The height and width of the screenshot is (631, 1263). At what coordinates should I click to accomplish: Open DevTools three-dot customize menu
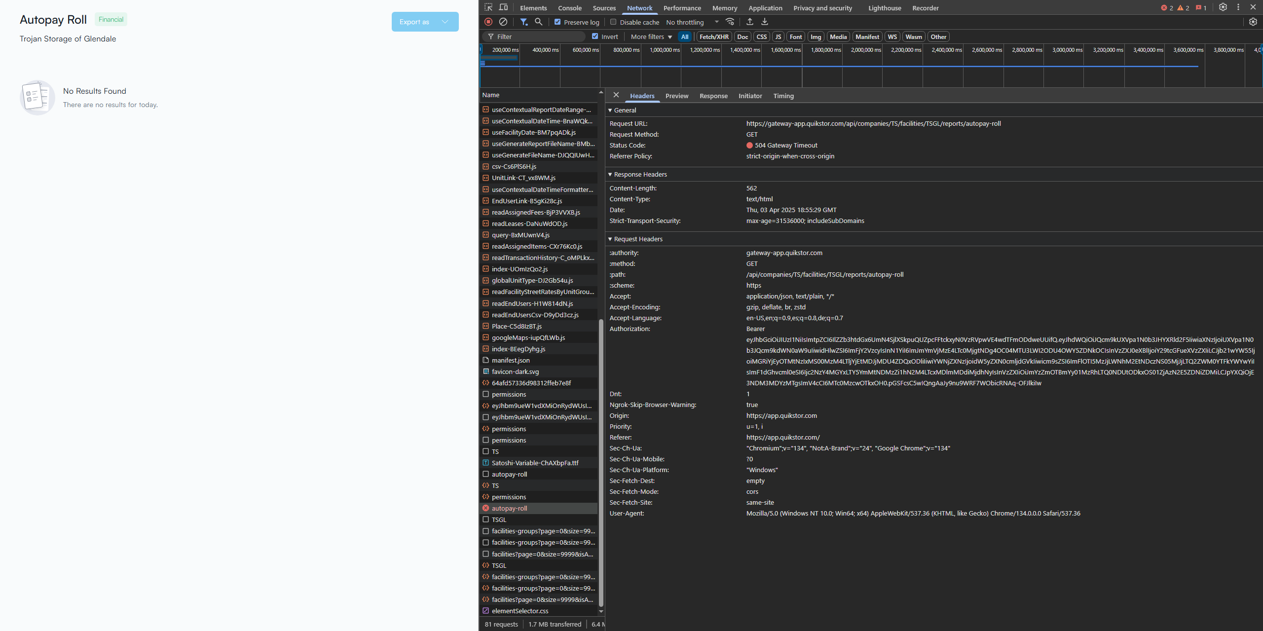[1238, 7]
